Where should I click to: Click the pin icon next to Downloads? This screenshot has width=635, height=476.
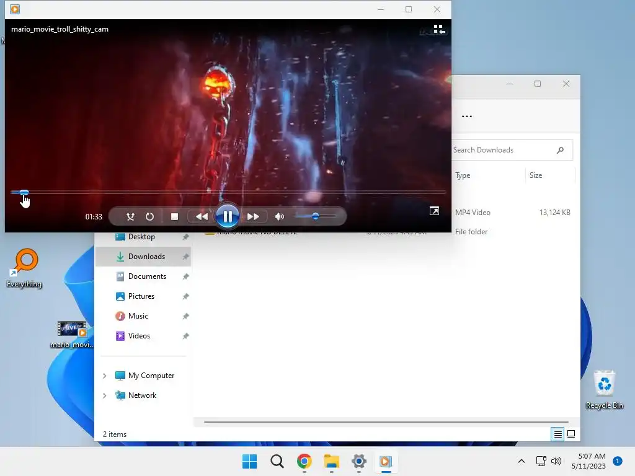185,257
